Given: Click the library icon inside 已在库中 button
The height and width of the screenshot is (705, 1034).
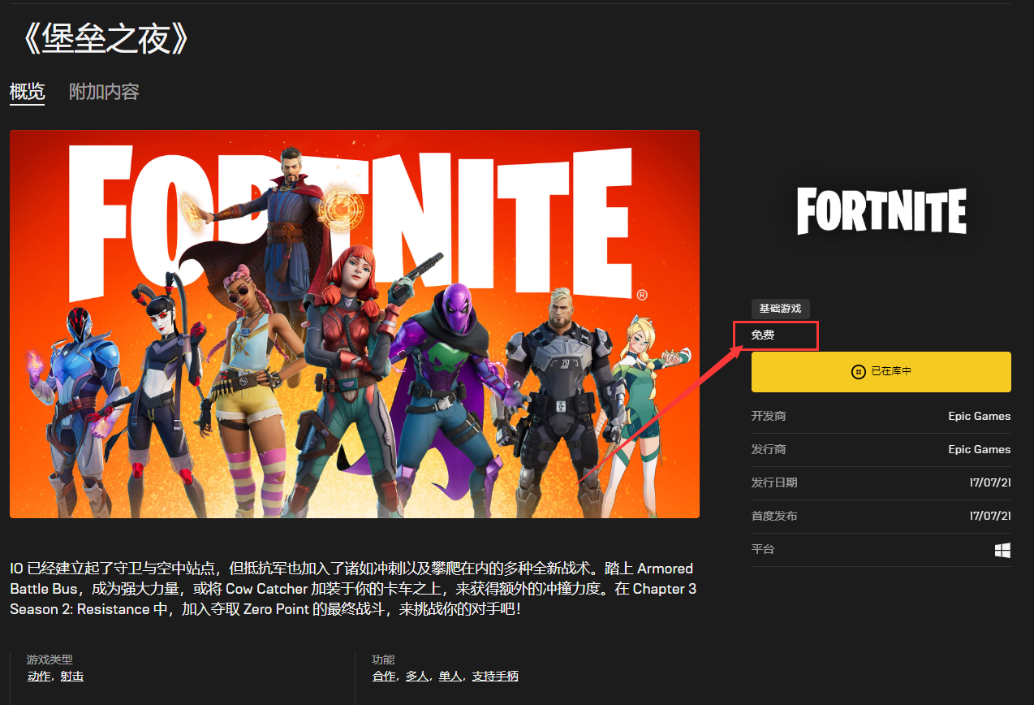Looking at the screenshot, I should click(857, 372).
